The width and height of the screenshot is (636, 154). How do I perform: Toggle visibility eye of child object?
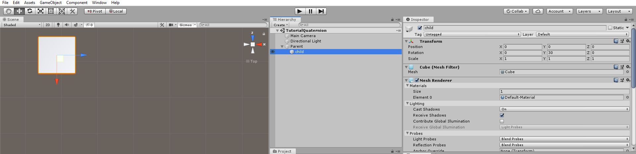tap(273, 52)
